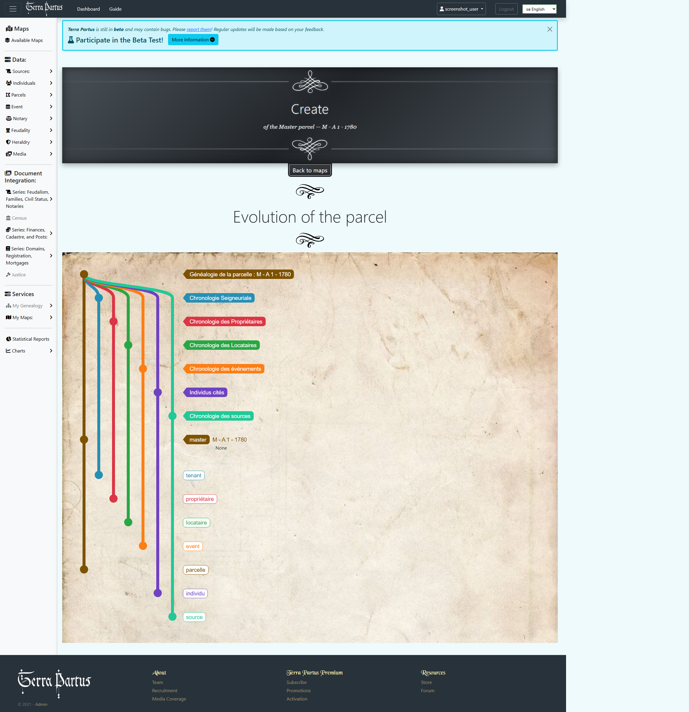Viewport: 689px width, 712px height.
Task: Click the purple Individus cités timeline node
Action: point(157,392)
